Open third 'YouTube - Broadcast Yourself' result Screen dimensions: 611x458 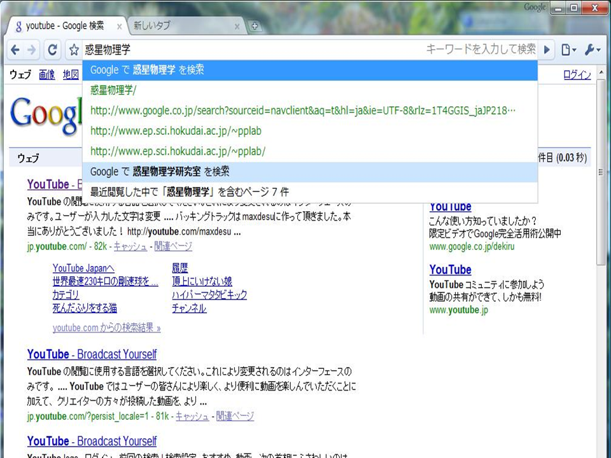(92, 441)
